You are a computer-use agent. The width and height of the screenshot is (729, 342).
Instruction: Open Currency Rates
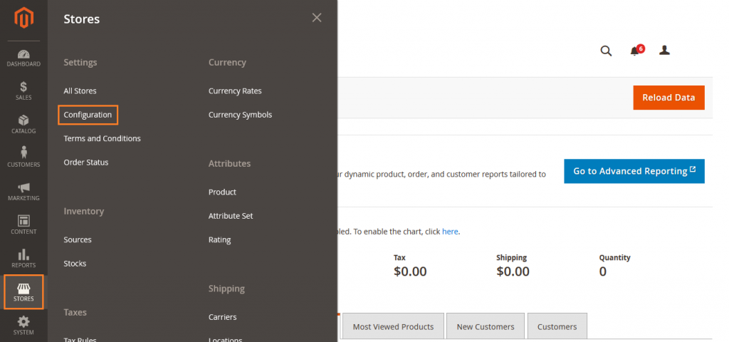[x=235, y=90]
